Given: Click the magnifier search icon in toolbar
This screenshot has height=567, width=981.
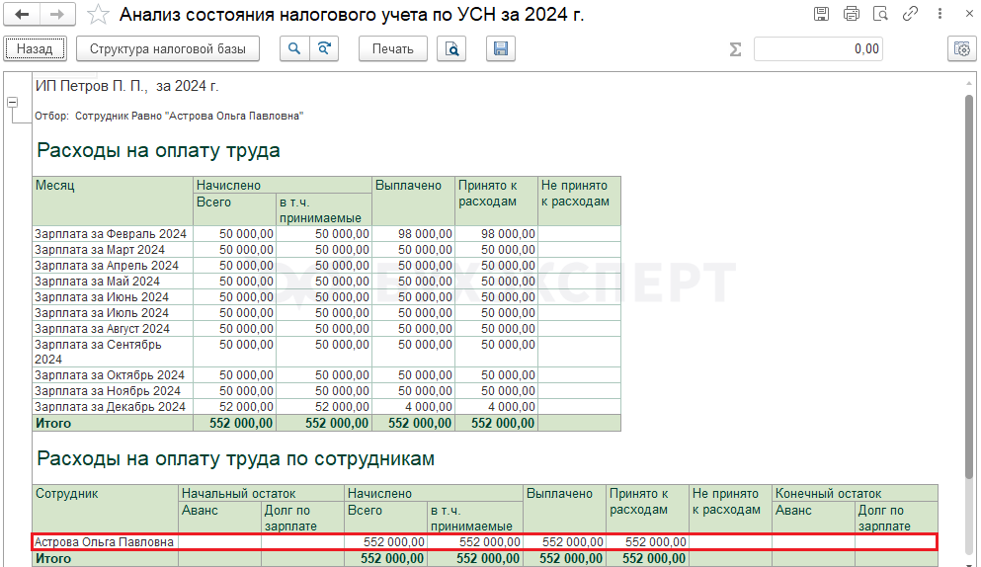Looking at the screenshot, I should (x=294, y=48).
